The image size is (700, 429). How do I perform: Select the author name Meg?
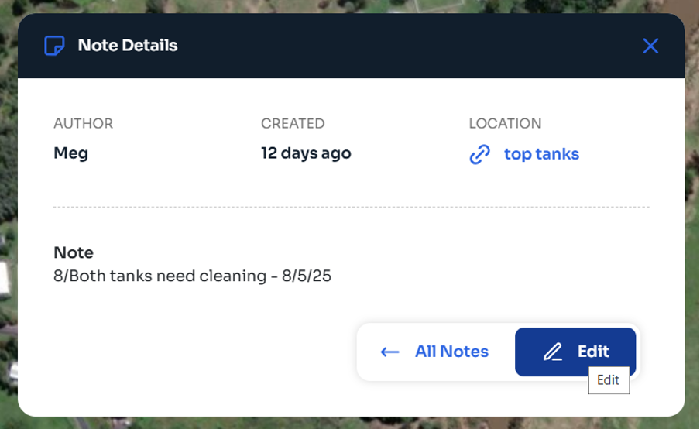click(x=70, y=153)
